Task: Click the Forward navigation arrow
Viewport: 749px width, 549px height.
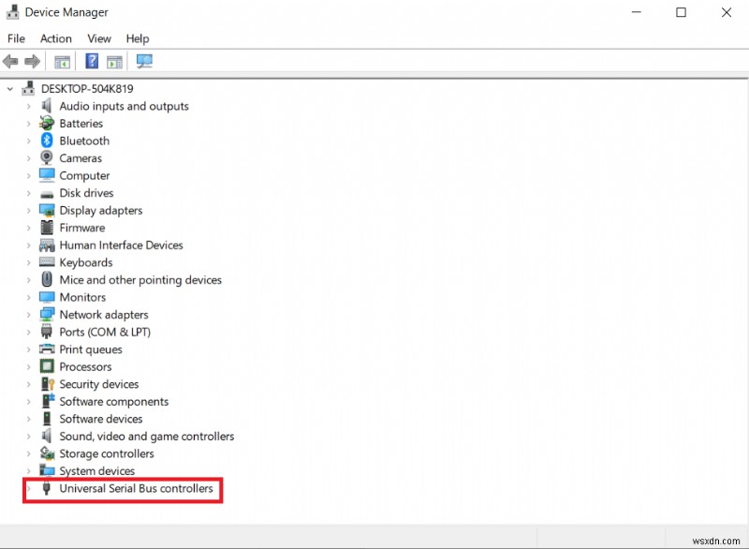Action: tap(33, 61)
